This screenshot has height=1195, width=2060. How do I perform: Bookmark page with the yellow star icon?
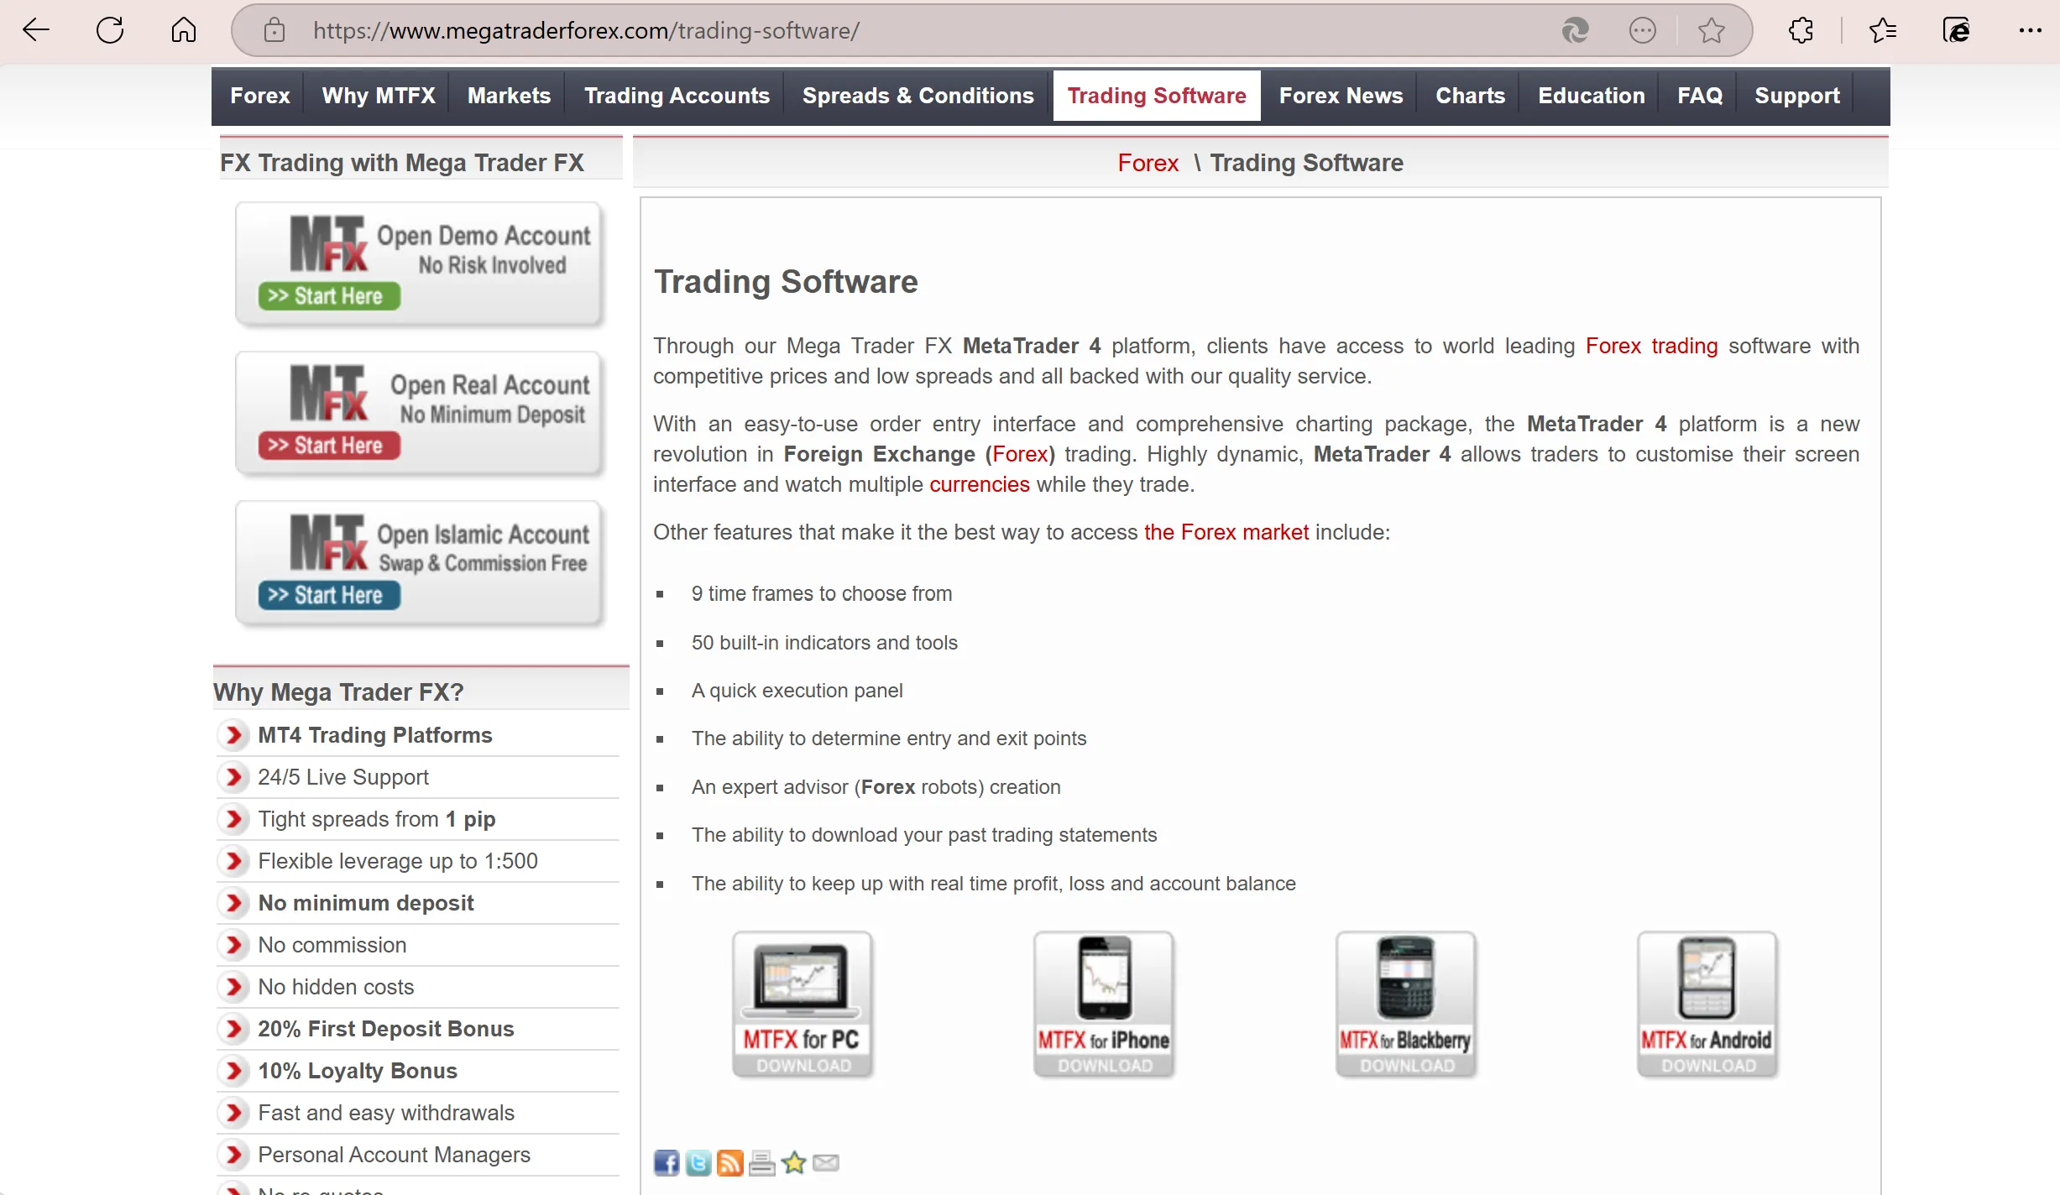794,1162
